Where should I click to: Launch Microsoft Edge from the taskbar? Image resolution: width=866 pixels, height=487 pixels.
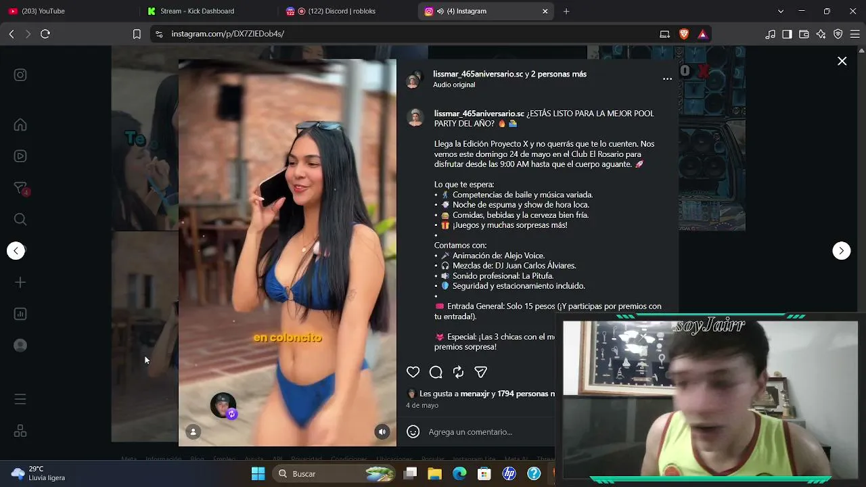(x=459, y=473)
